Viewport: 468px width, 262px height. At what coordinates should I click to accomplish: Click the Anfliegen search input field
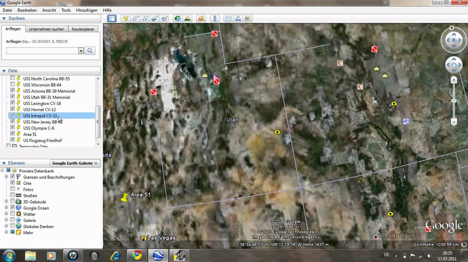click(42, 51)
